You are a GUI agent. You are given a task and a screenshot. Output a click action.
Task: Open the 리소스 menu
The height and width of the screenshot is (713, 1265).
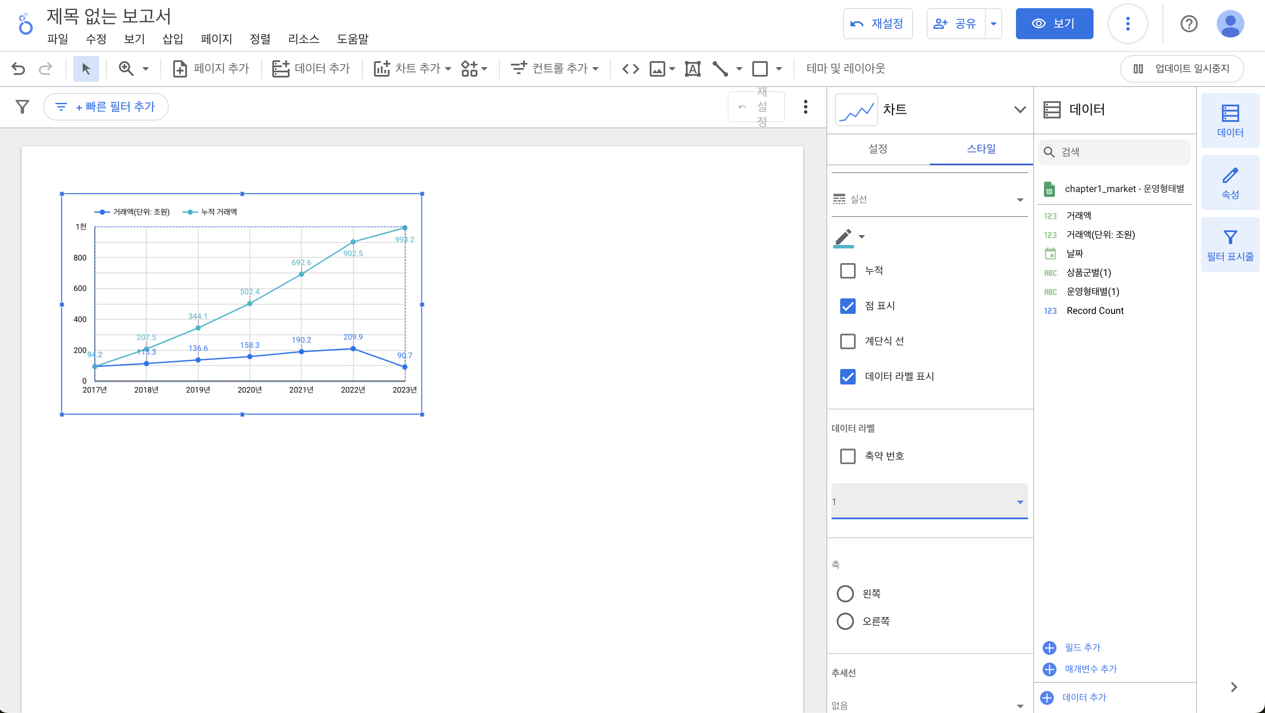point(303,39)
